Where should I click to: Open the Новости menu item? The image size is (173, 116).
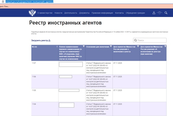58,13
